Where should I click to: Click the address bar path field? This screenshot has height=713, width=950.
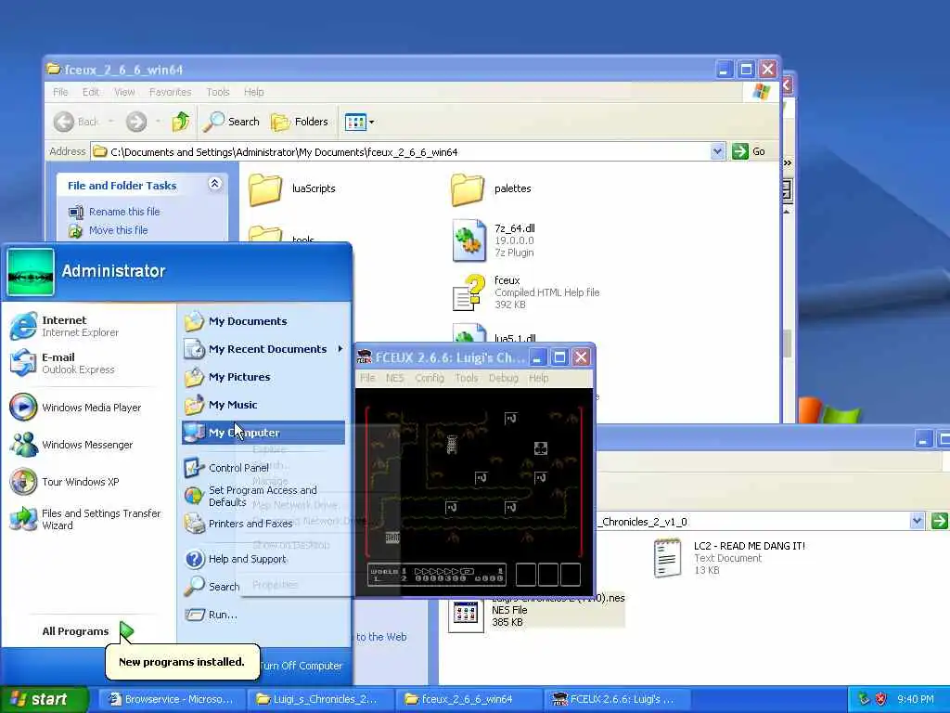400,152
